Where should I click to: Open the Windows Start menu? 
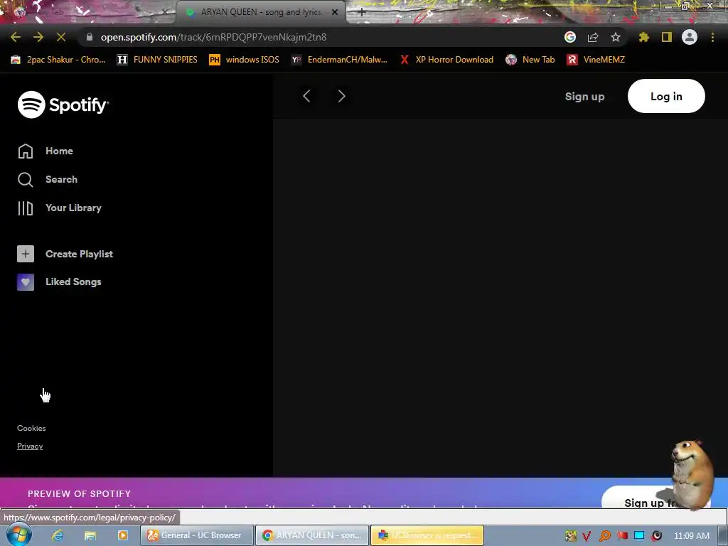click(x=18, y=535)
